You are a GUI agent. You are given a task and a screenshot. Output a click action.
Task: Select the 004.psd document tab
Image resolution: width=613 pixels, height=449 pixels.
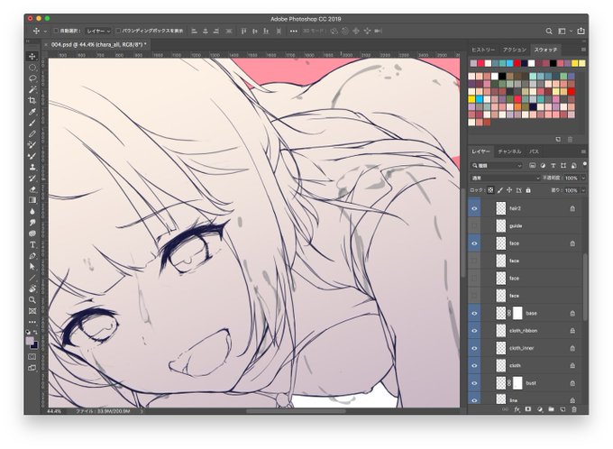click(x=98, y=44)
